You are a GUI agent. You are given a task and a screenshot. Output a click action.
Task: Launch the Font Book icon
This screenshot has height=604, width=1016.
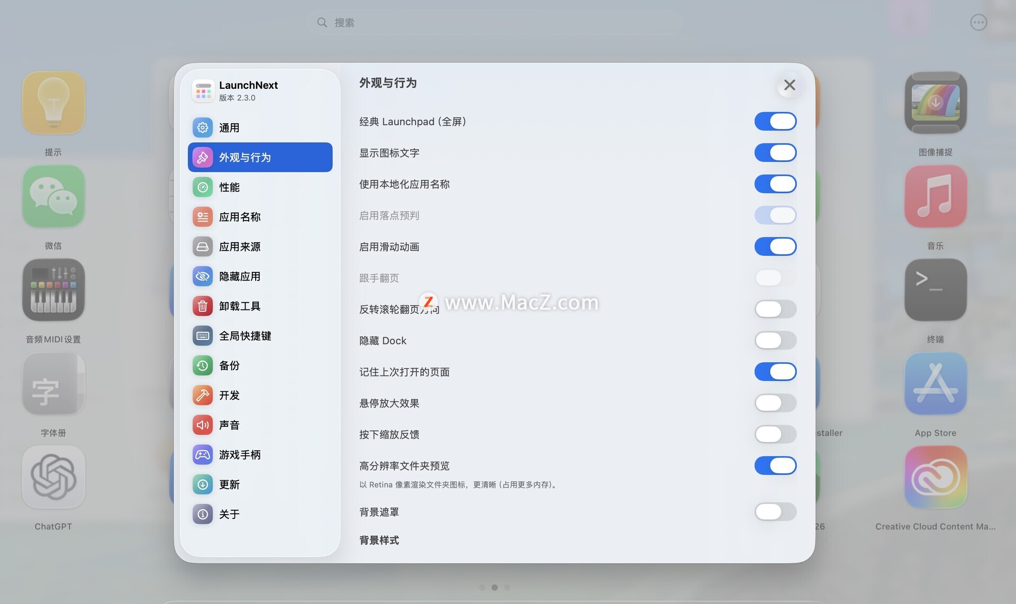(x=53, y=383)
